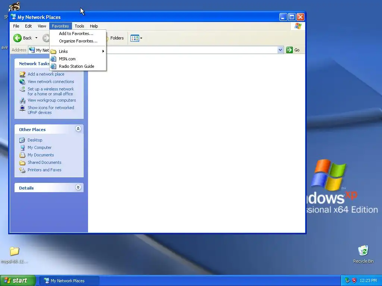The image size is (382, 286).
Task: Select the mypal-68.12 folder on desktop
Action: (x=15, y=254)
